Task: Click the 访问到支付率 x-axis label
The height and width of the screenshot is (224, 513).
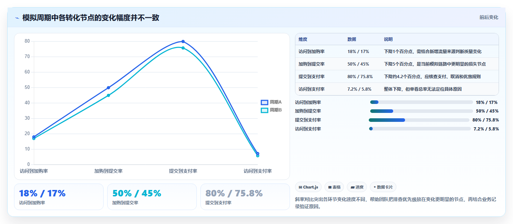Action: coord(258,171)
